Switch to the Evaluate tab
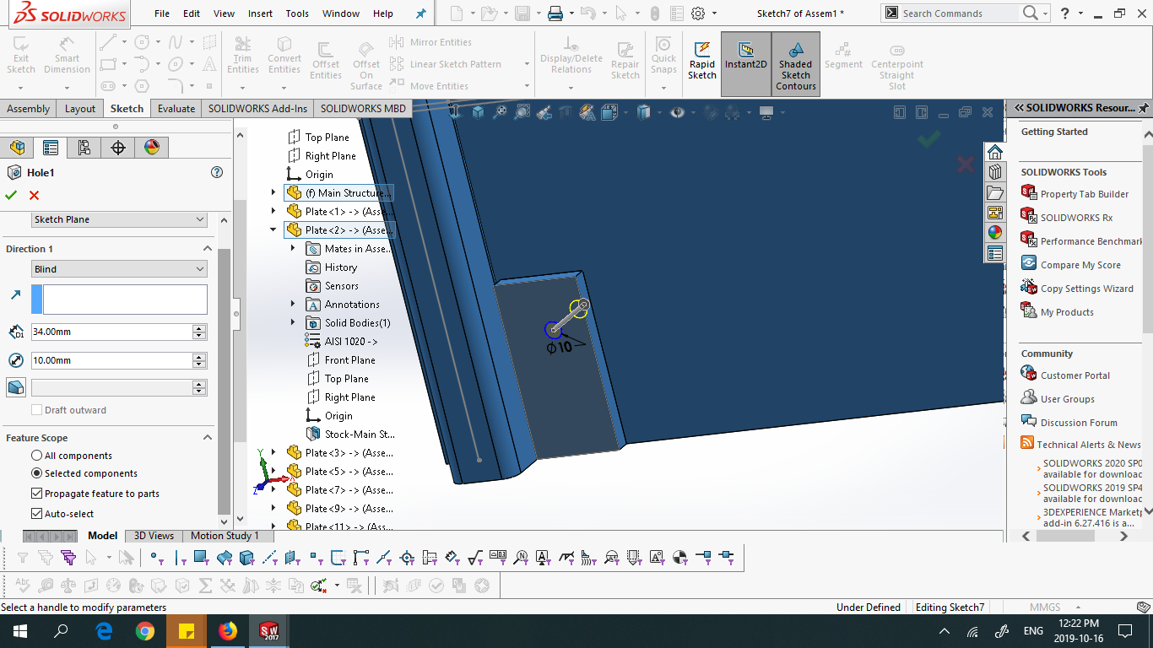Viewport: 1153px width, 648px height. coord(176,108)
